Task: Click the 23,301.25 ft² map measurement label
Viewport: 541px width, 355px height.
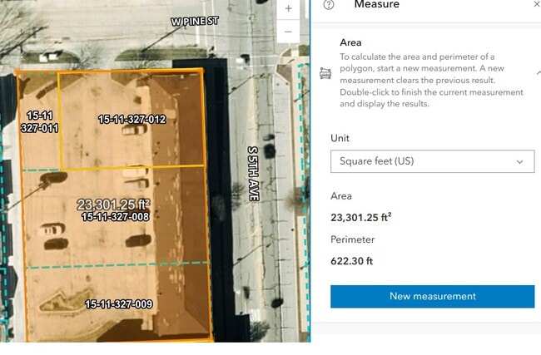Action: tap(113, 204)
